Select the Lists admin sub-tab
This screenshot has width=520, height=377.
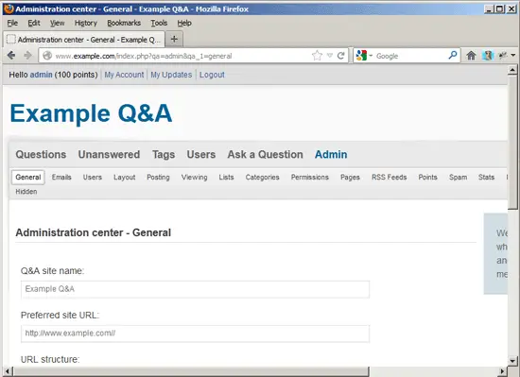[x=226, y=178]
